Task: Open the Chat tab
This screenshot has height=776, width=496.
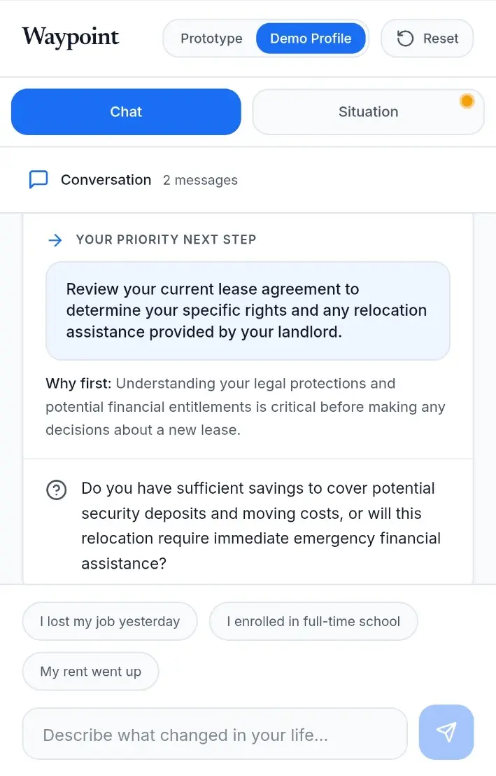Action: pos(126,112)
